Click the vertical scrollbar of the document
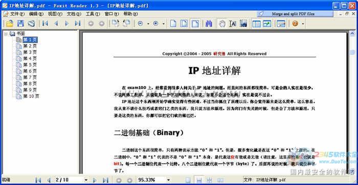 pos(352,103)
